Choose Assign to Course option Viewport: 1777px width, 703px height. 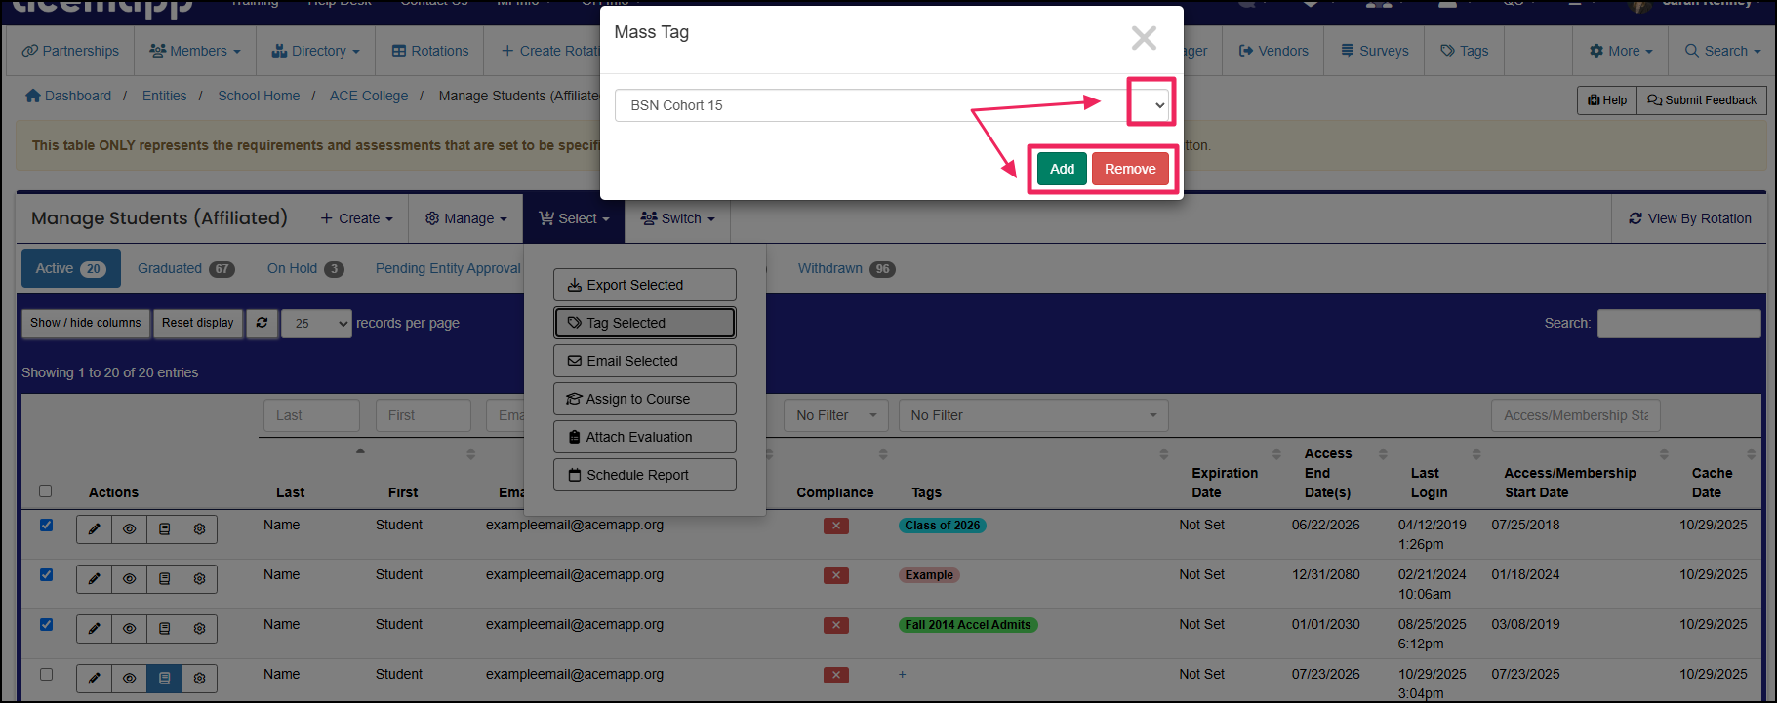click(645, 399)
